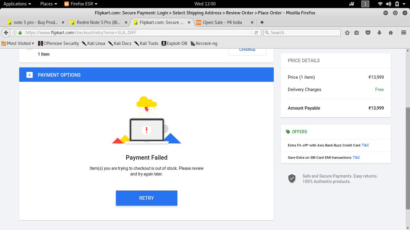This screenshot has height=230, width=410.
Task: Open the Applications menu in top panel
Action: click(17, 4)
